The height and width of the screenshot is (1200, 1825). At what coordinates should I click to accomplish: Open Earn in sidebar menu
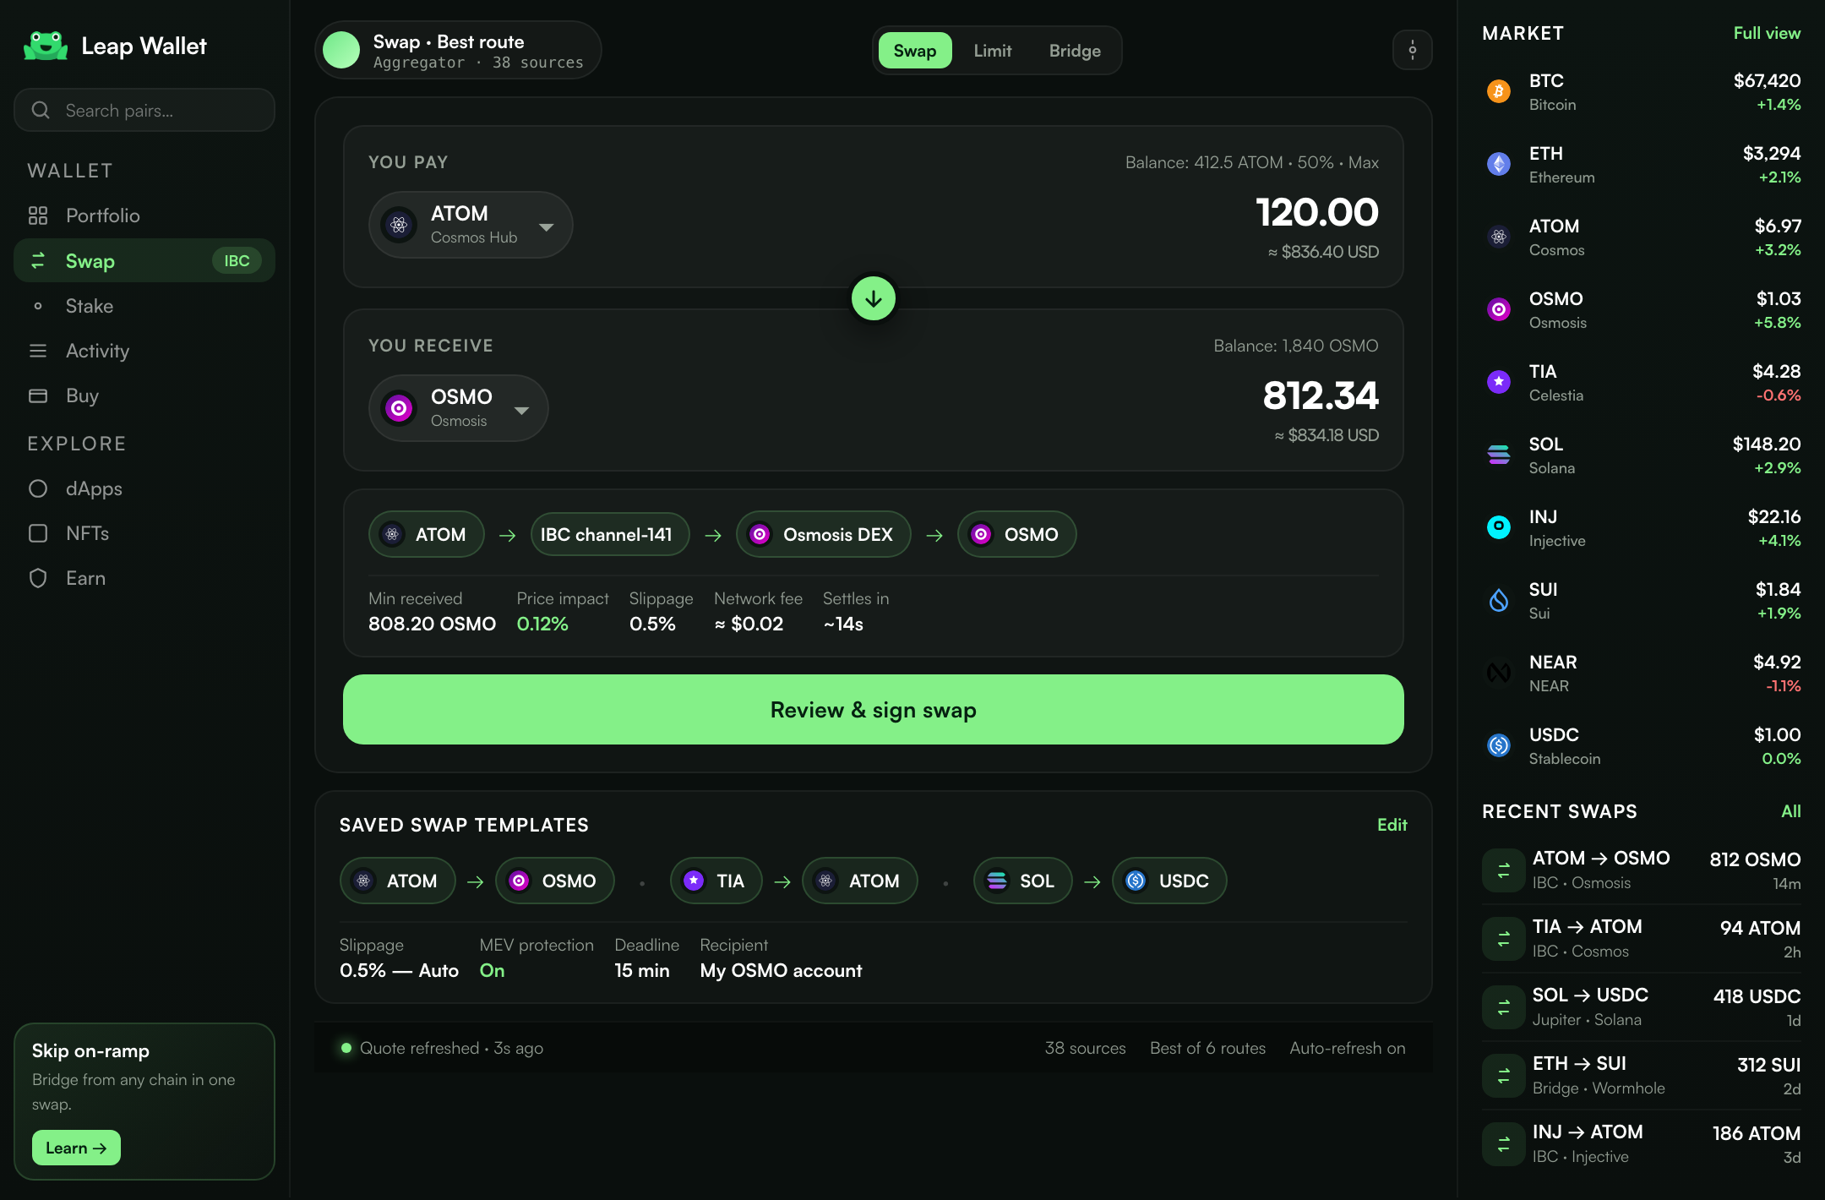pos(144,578)
